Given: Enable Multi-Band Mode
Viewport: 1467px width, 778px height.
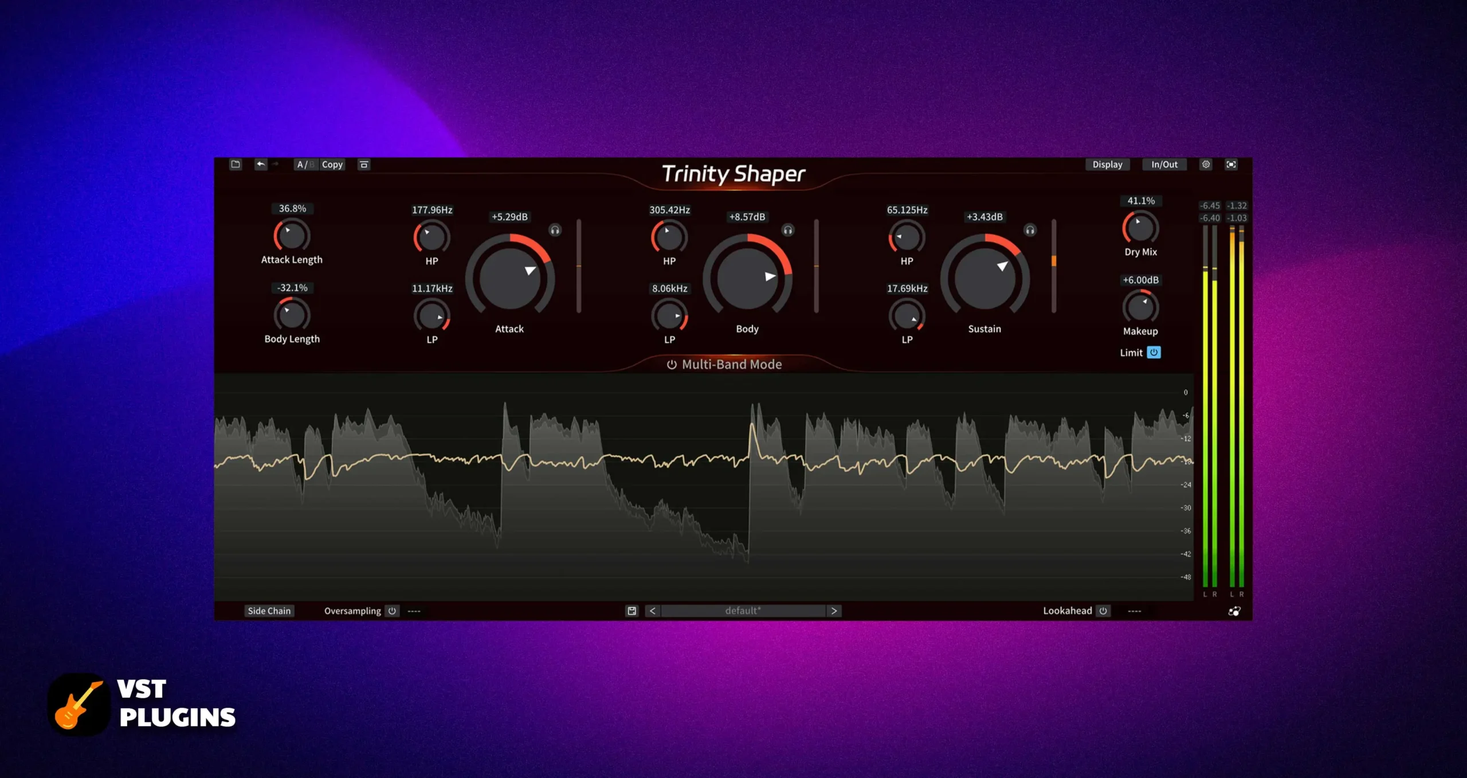Looking at the screenshot, I should tap(724, 364).
